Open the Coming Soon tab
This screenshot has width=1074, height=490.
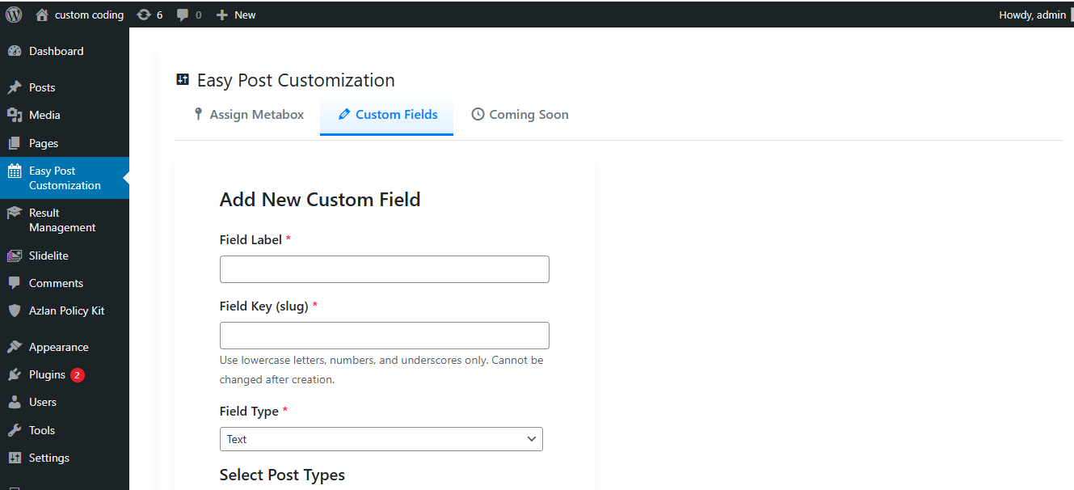coord(528,114)
